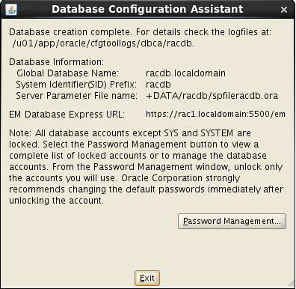Image resolution: width=296 pixels, height=289 pixels.
Task: Click the Global Database Name label
Action: (68, 73)
